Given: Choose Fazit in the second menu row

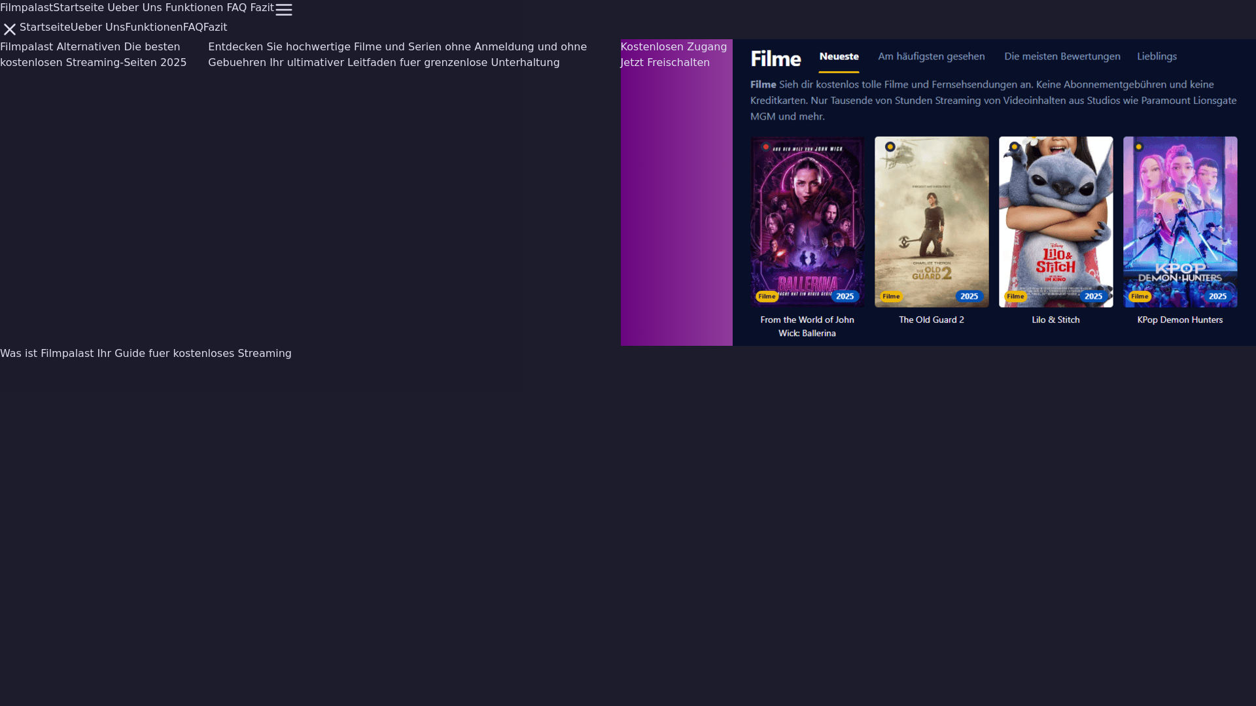Looking at the screenshot, I should 215,27.
